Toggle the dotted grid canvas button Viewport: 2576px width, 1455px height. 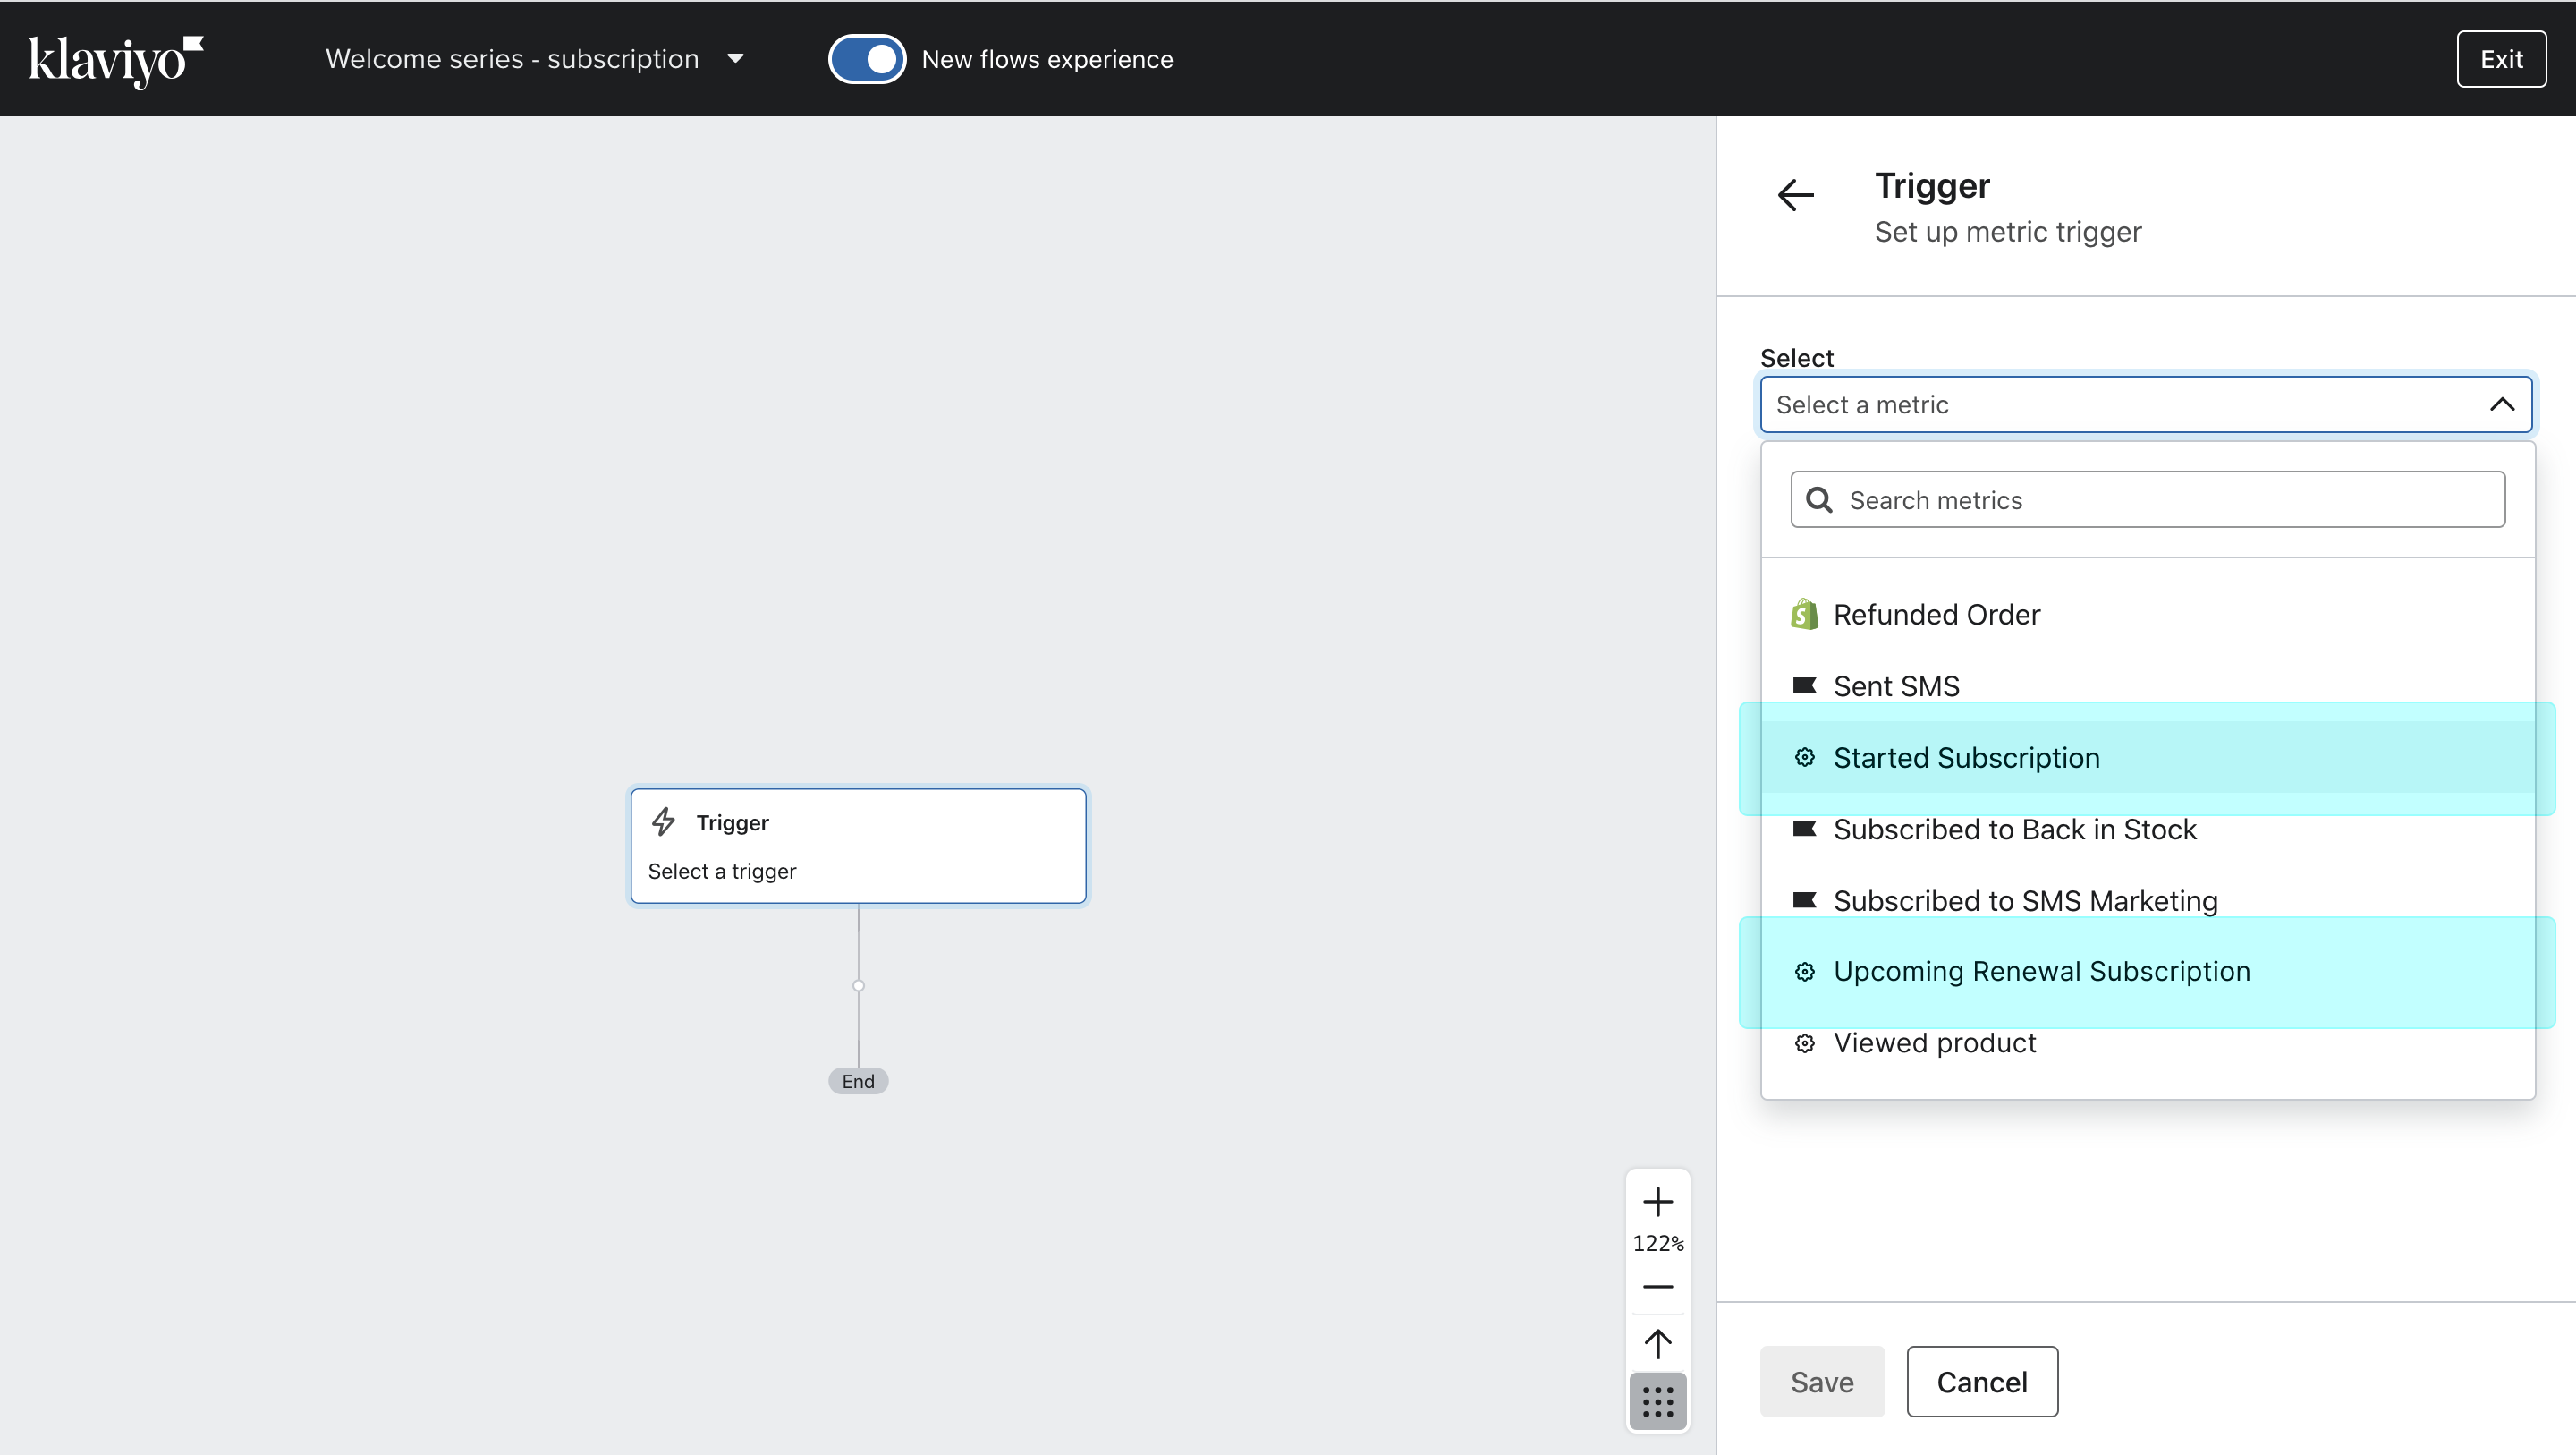click(x=1658, y=1401)
